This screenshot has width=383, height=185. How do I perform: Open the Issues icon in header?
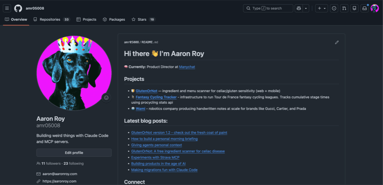334,8
